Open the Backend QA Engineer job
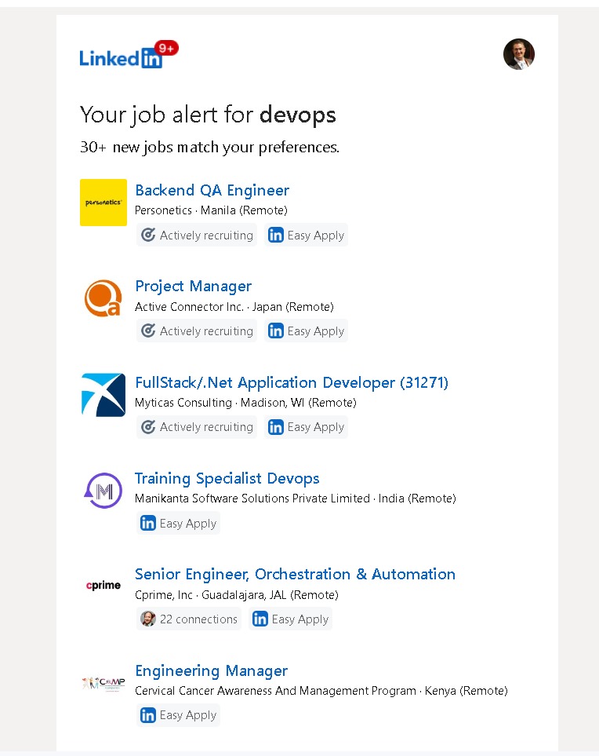Image resolution: width=599 pixels, height=756 pixels. pos(212,191)
